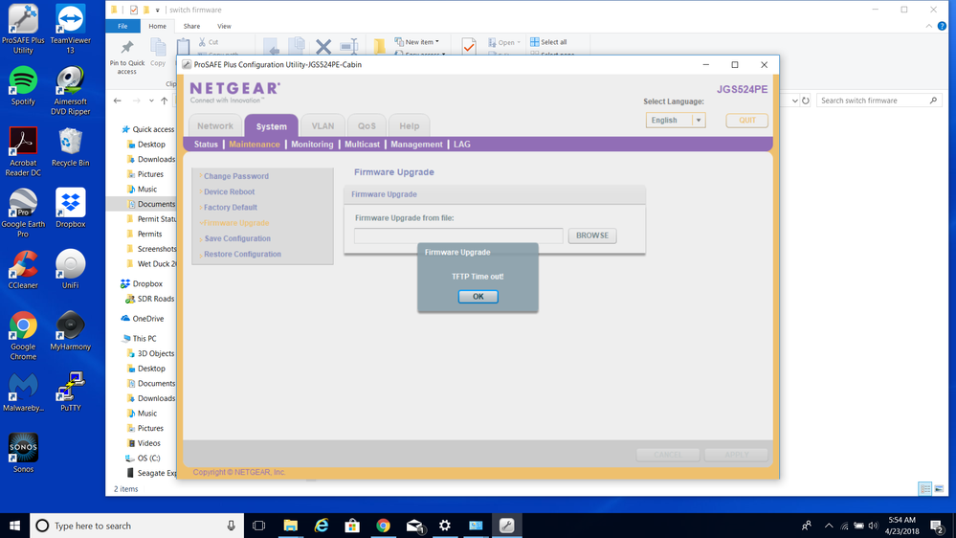Launch Spotify from the desktop
The width and height of the screenshot is (956, 538).
23,86
